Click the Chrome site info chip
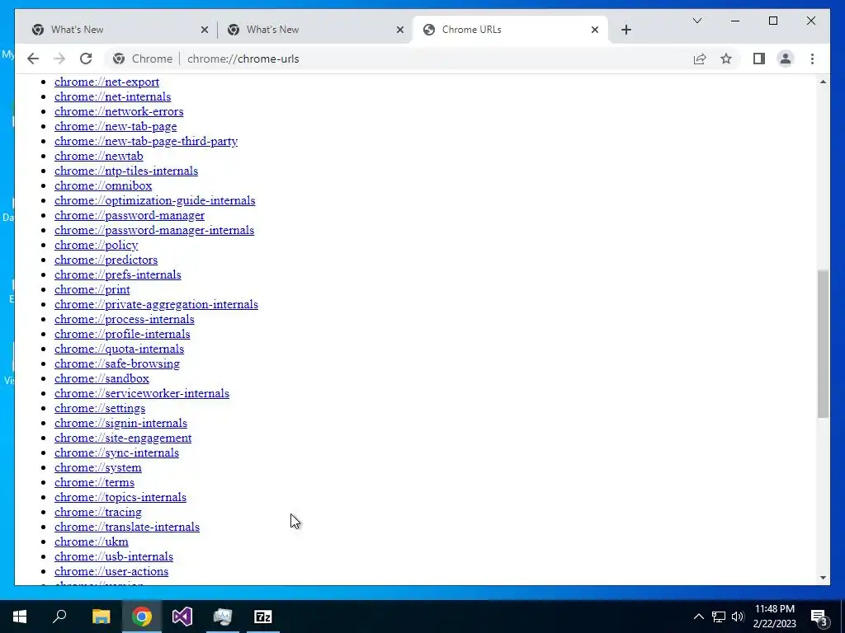The width and height of the screenshot is (845, 633). tap(143, 59)
